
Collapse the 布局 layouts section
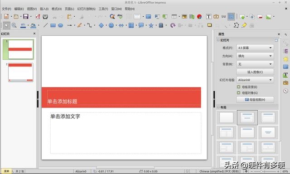218,107
